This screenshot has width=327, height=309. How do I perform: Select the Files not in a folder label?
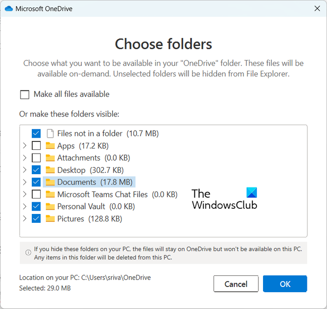(108, 133)
